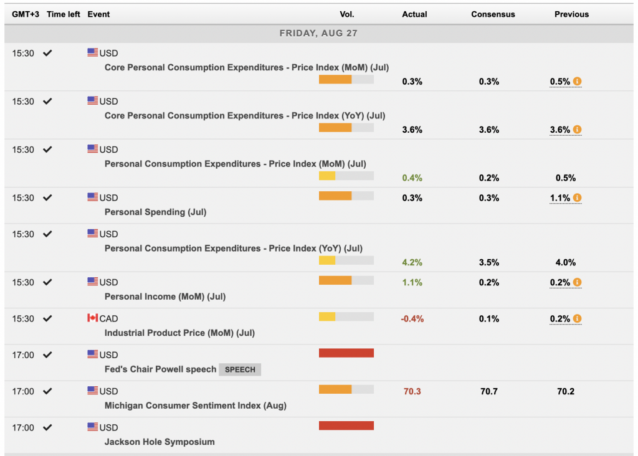Click the US flag beside Core PCE Price Index (YoY)
This screenshot has height=456, width=638.
(x=92, y=100)
